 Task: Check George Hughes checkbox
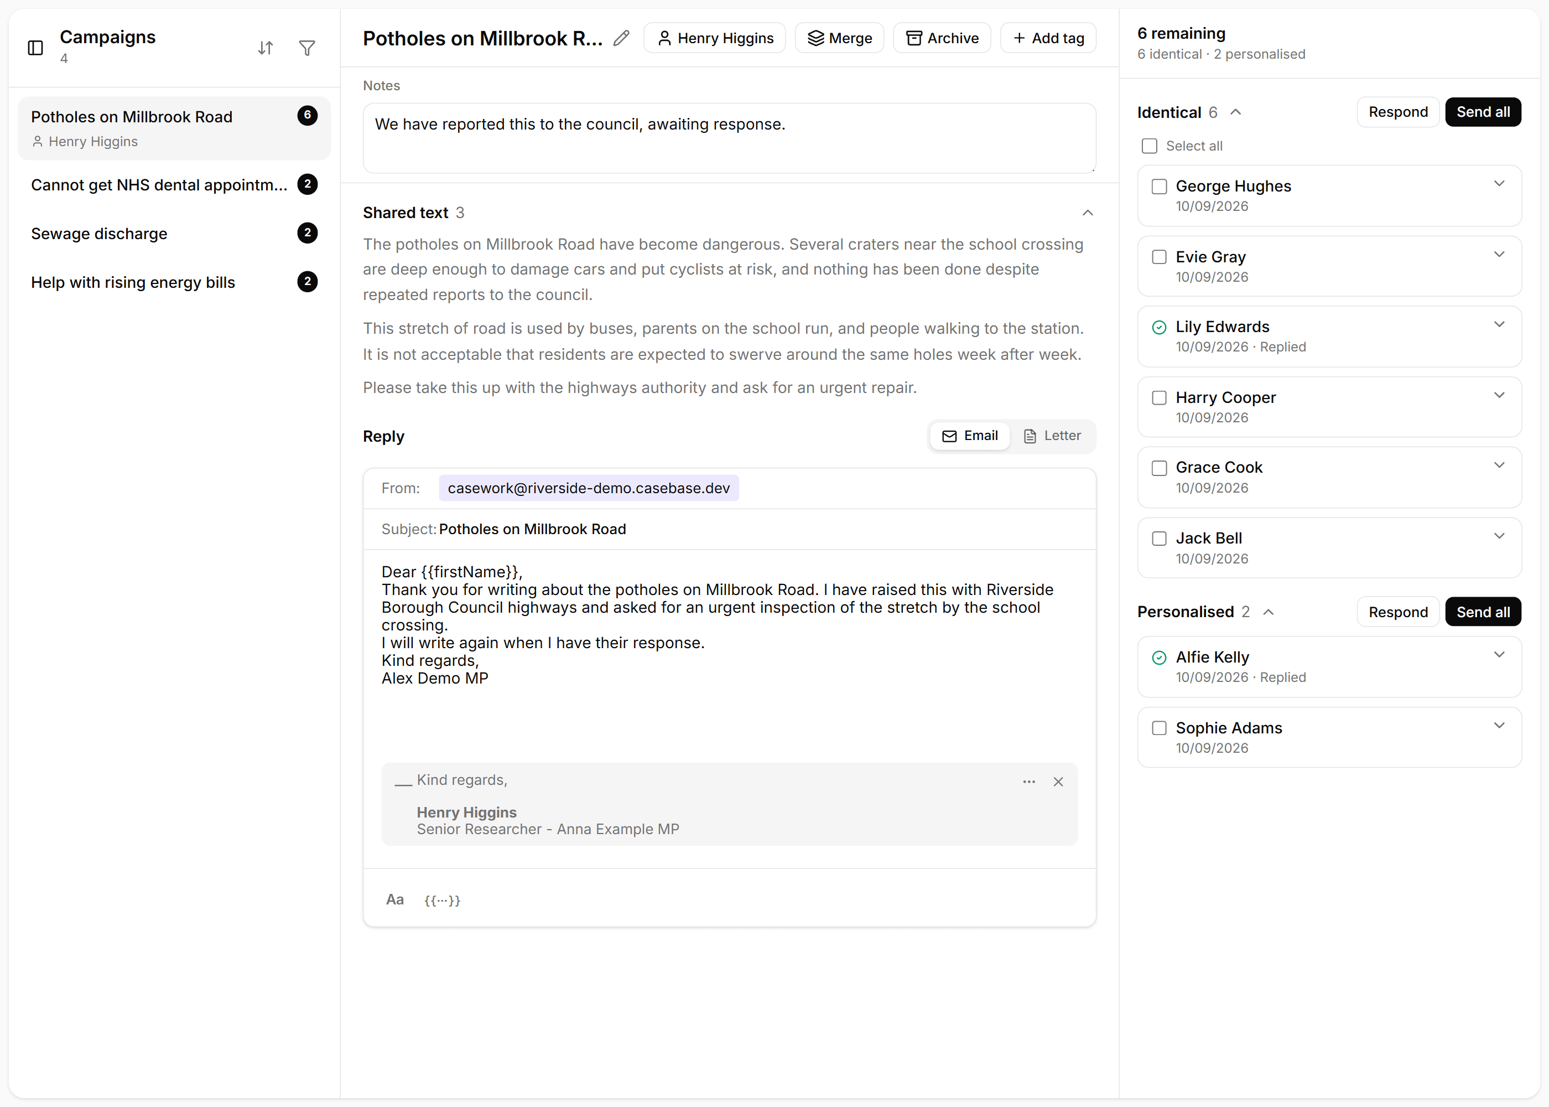click(x=1158, y=187)
